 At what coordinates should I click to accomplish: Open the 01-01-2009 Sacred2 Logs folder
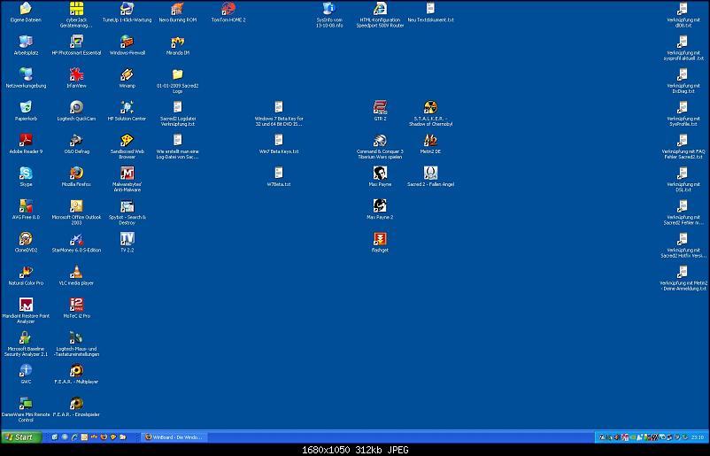pos(177,74)
